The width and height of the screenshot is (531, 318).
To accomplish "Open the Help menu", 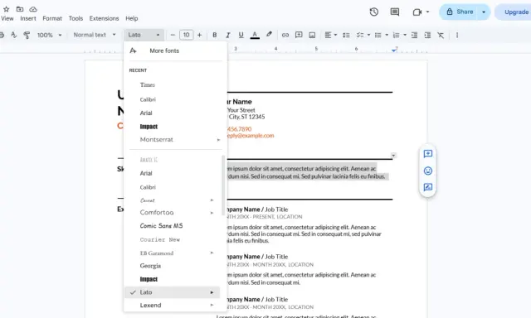I will (131, 18).
